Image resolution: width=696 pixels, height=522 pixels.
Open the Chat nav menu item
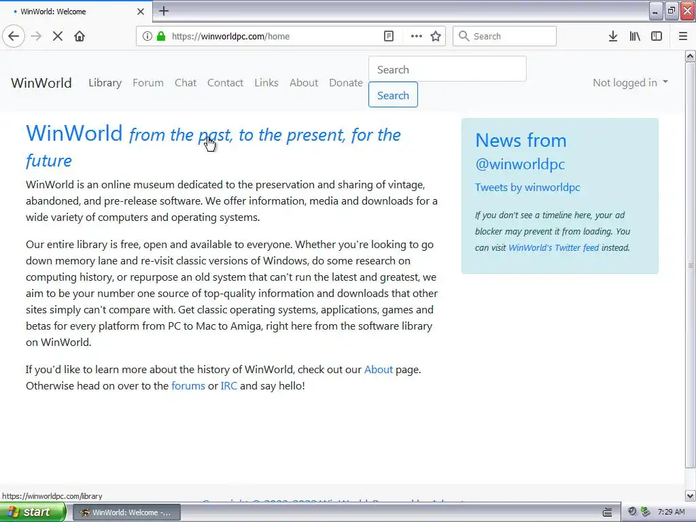tap(186, 82)
